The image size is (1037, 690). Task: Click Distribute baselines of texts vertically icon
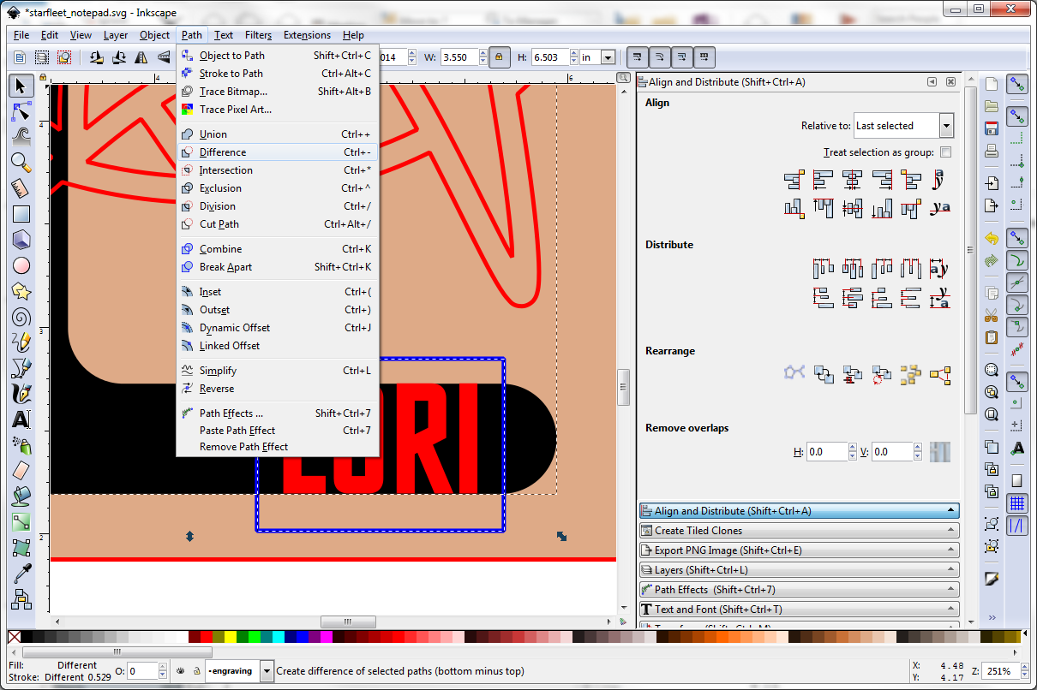click(940, 298)
